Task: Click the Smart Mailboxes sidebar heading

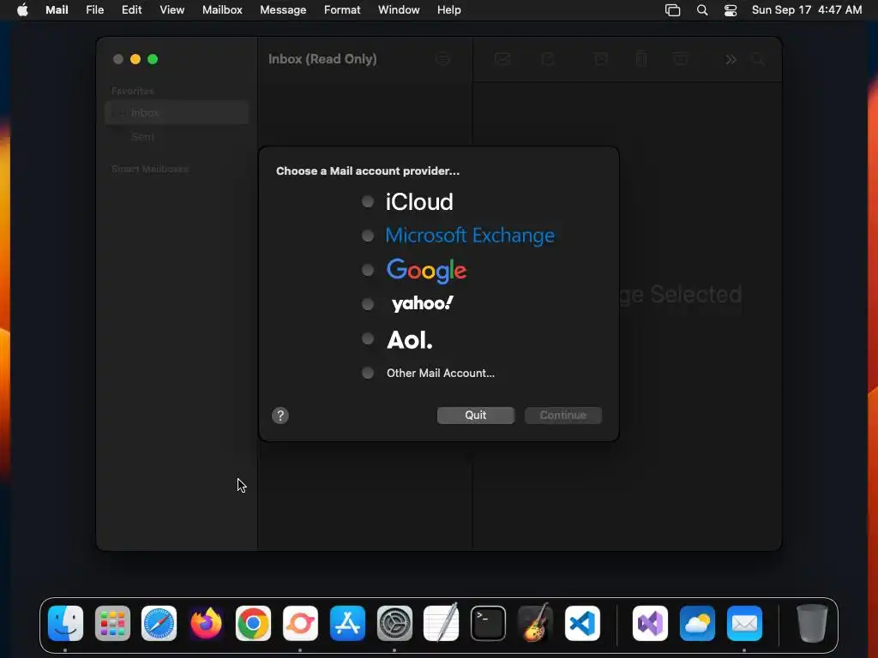Action: 149,169
